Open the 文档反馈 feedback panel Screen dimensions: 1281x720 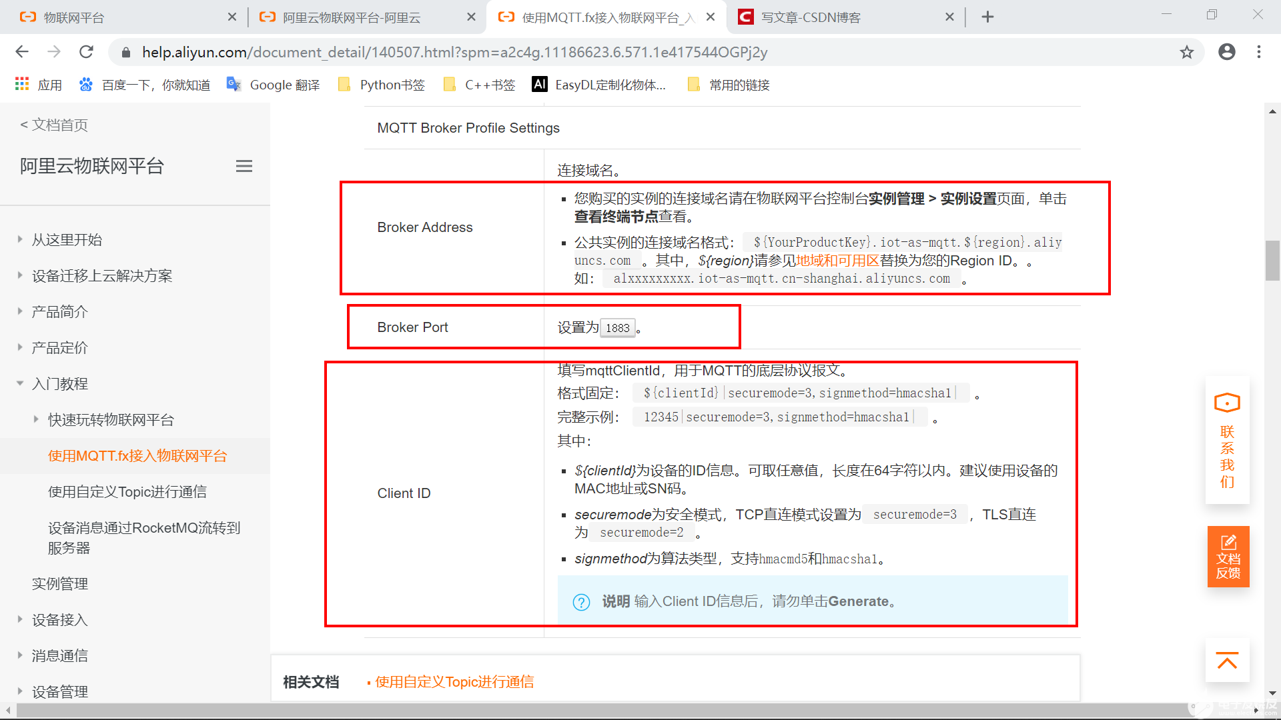coord(1227,557)
